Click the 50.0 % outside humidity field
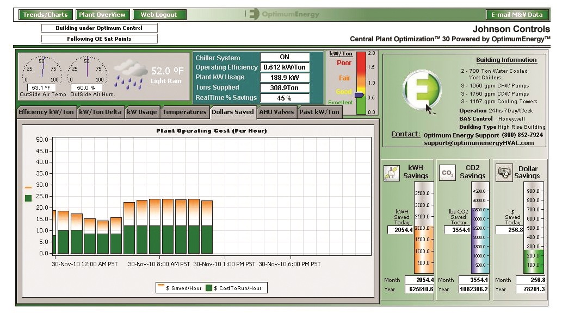 click(87, 87)
